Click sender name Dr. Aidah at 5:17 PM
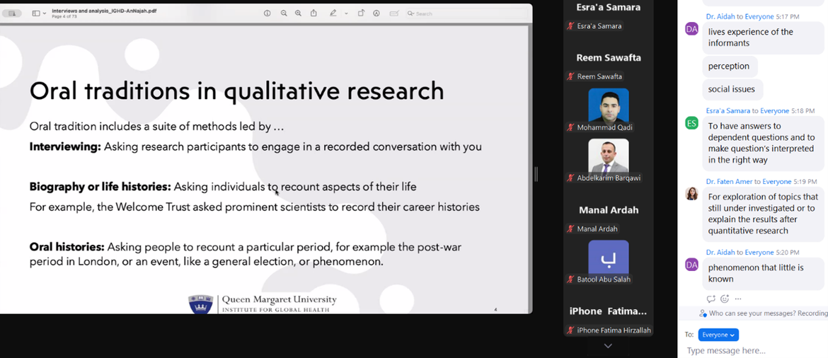The height and width of the screenshot is (358, 828). (x=721, y=17)
